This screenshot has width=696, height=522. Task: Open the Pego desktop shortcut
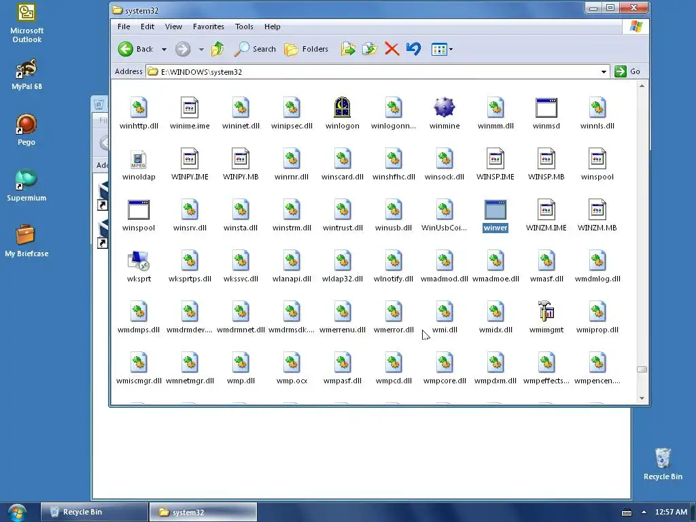pyautogui.click(x=27, y=130)
